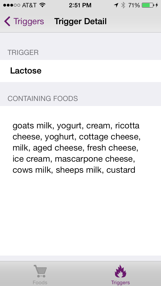Tap the AT&T carrier label
Image resolution: width=161 pixels, height=286 pixels.
(x=29, y=5)
